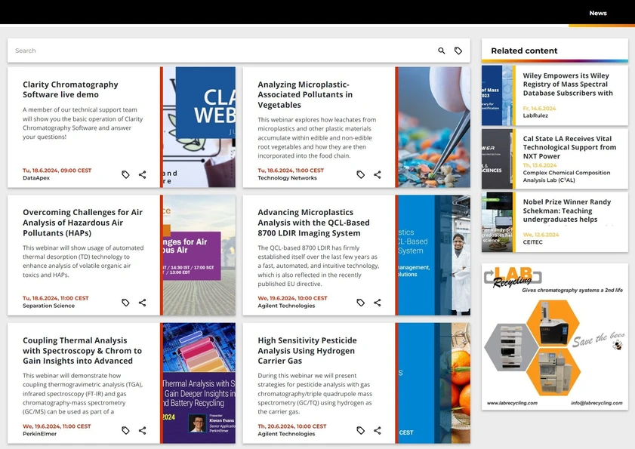Click Agilent Technologies on Pesticide card
The image size is (635, 449).
coord(286,434)
